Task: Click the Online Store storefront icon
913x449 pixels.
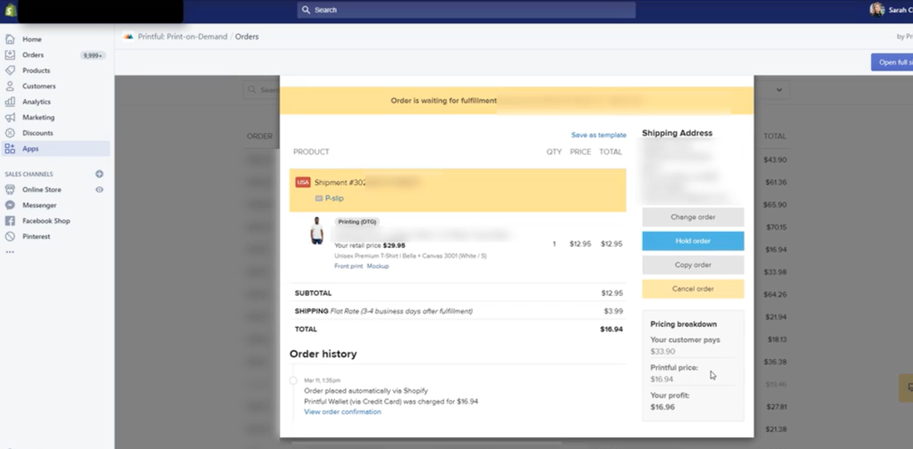Action: (x=10, y=190)
